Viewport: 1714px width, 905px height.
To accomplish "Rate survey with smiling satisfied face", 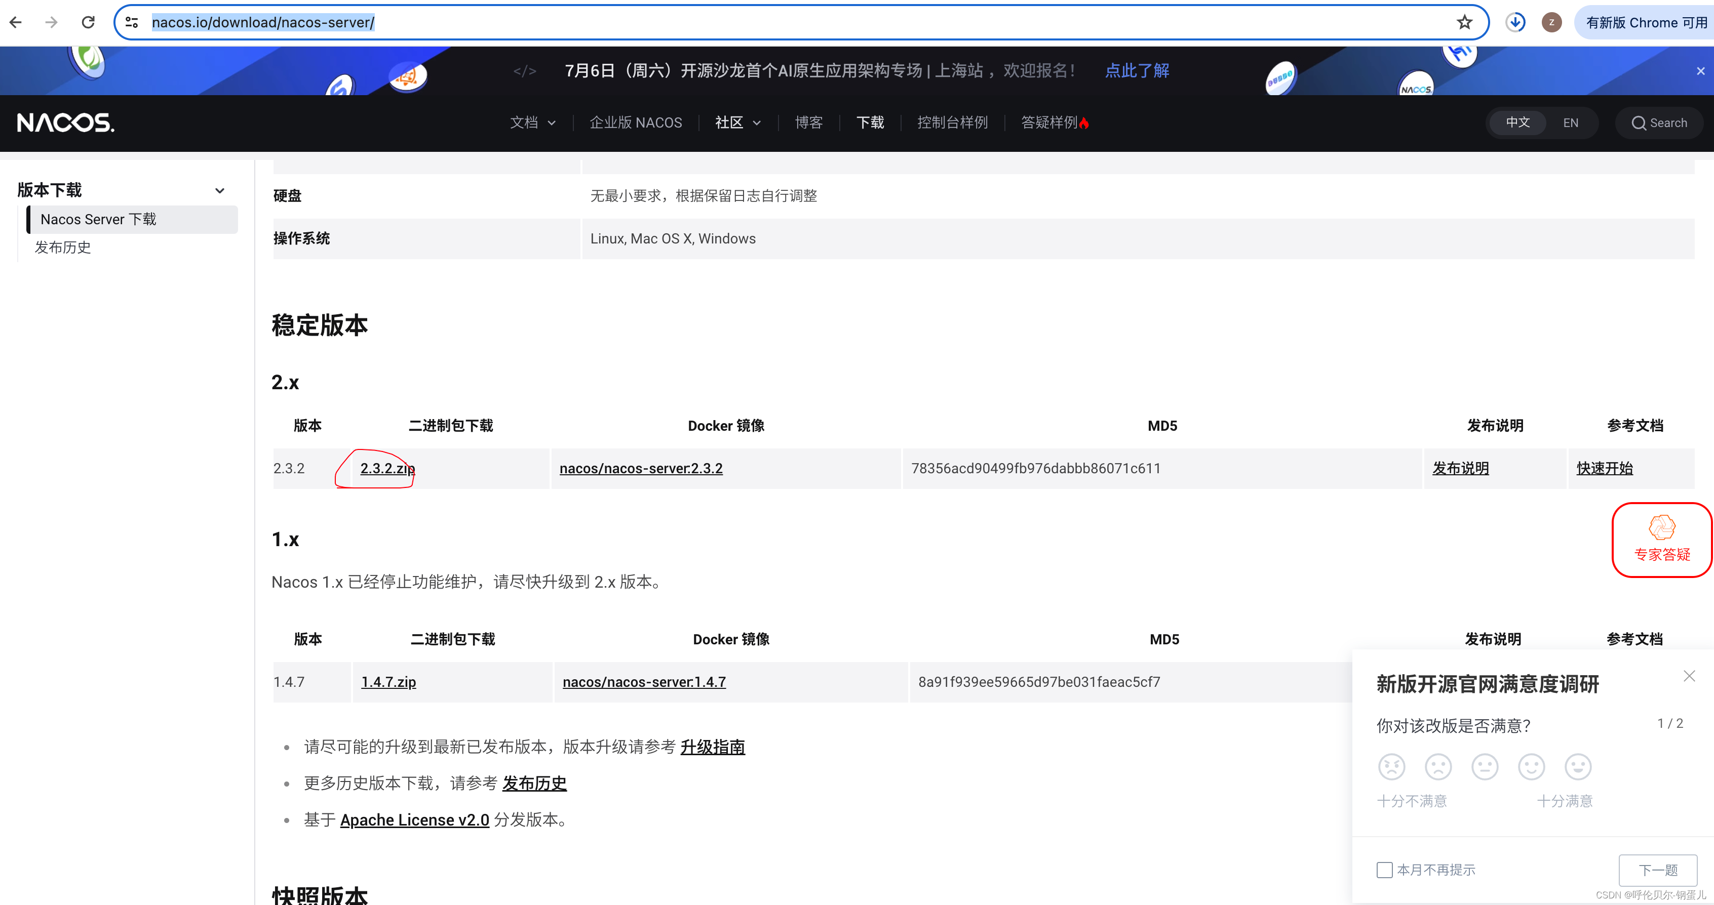I will pos(1531,767).
